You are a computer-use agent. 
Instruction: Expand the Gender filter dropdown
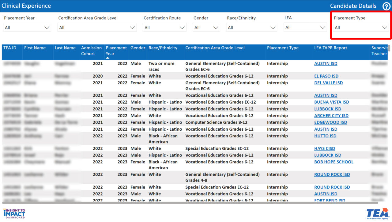(206, 28)
